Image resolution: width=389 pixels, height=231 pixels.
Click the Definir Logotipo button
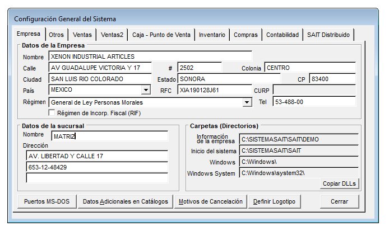(275, 201)
